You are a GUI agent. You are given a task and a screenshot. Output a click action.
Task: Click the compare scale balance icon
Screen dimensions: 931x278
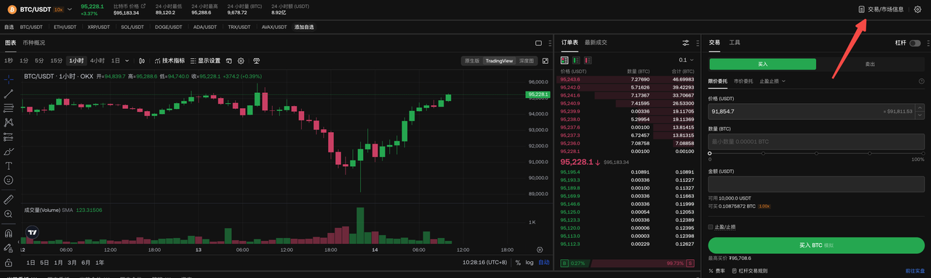tap(256, 61)
